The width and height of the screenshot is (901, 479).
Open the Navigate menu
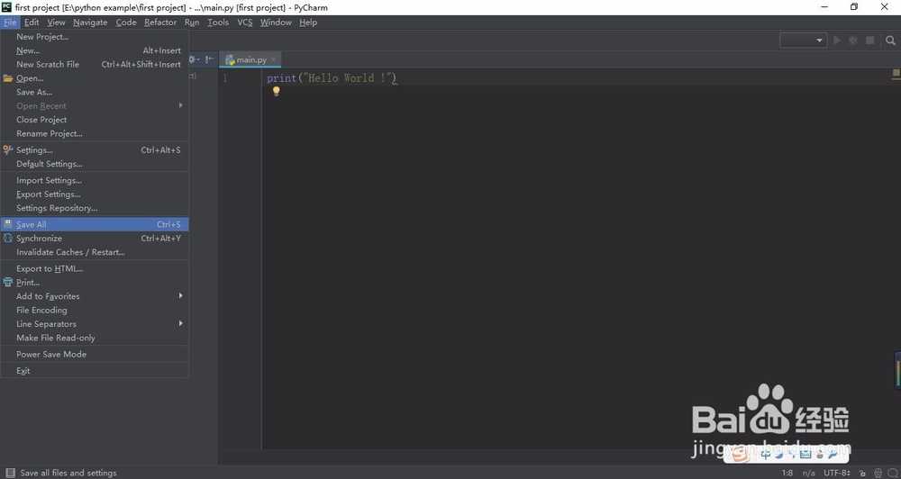pyautogui.click(x=90, y=23)
